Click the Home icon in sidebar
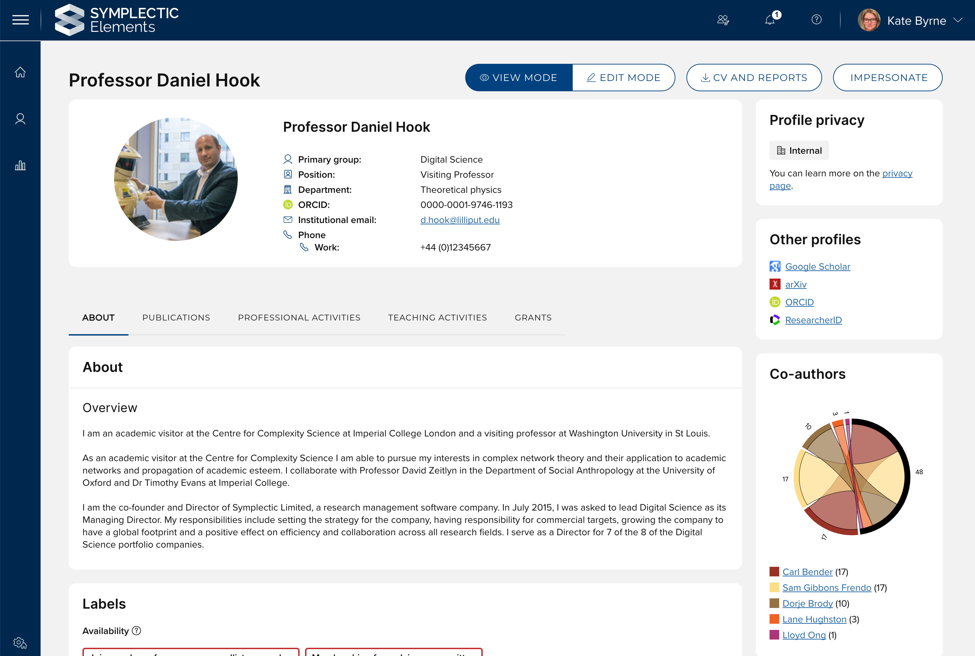The image size is (975, 656). (20, 72)
